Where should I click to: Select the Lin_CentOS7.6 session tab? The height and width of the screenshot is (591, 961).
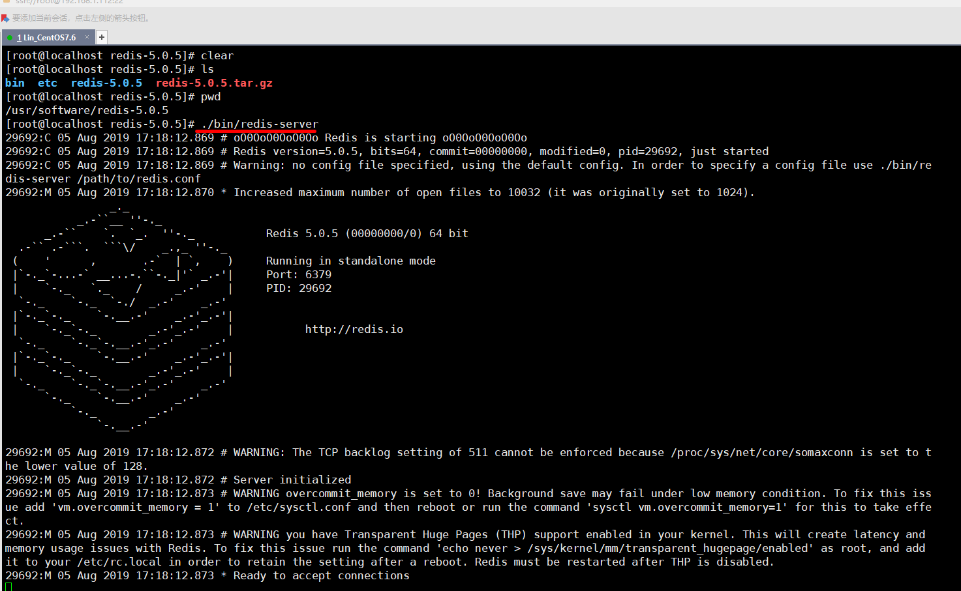tap(46, 37)
